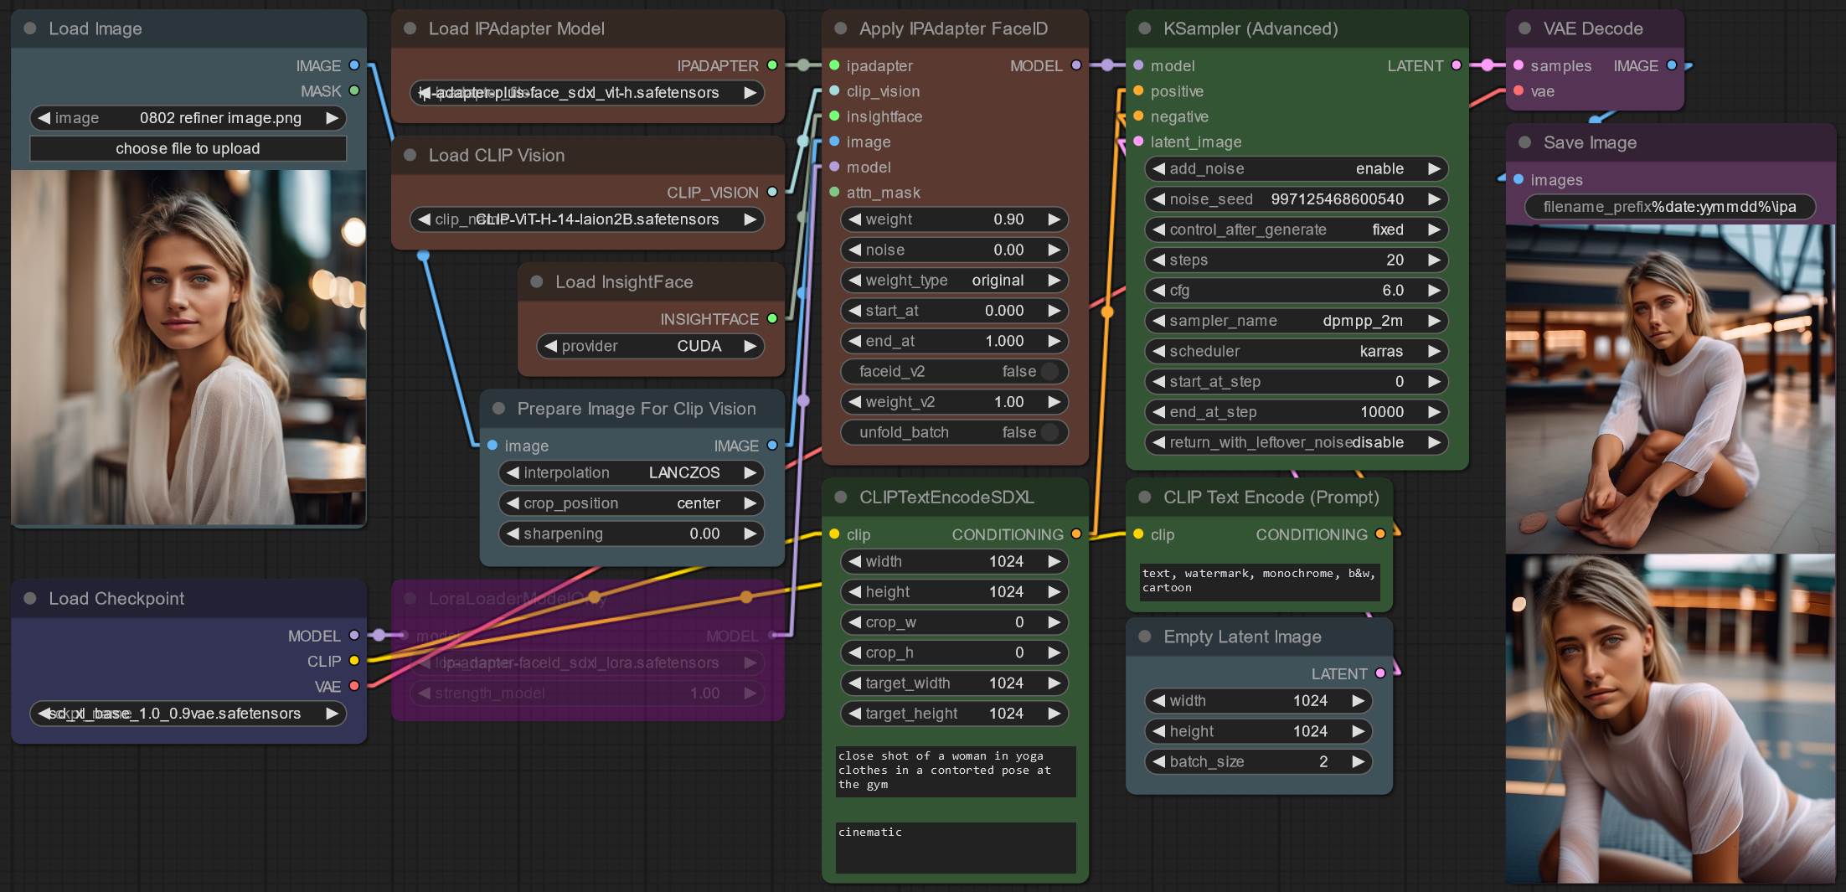The width and height of the screenshot is (1846, 892).
Task: Open the scheduler dropdown showing karras
Action: pos(1296,351)
